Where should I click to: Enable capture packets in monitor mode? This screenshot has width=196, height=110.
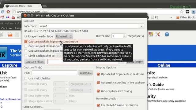[x=26, y=46]
